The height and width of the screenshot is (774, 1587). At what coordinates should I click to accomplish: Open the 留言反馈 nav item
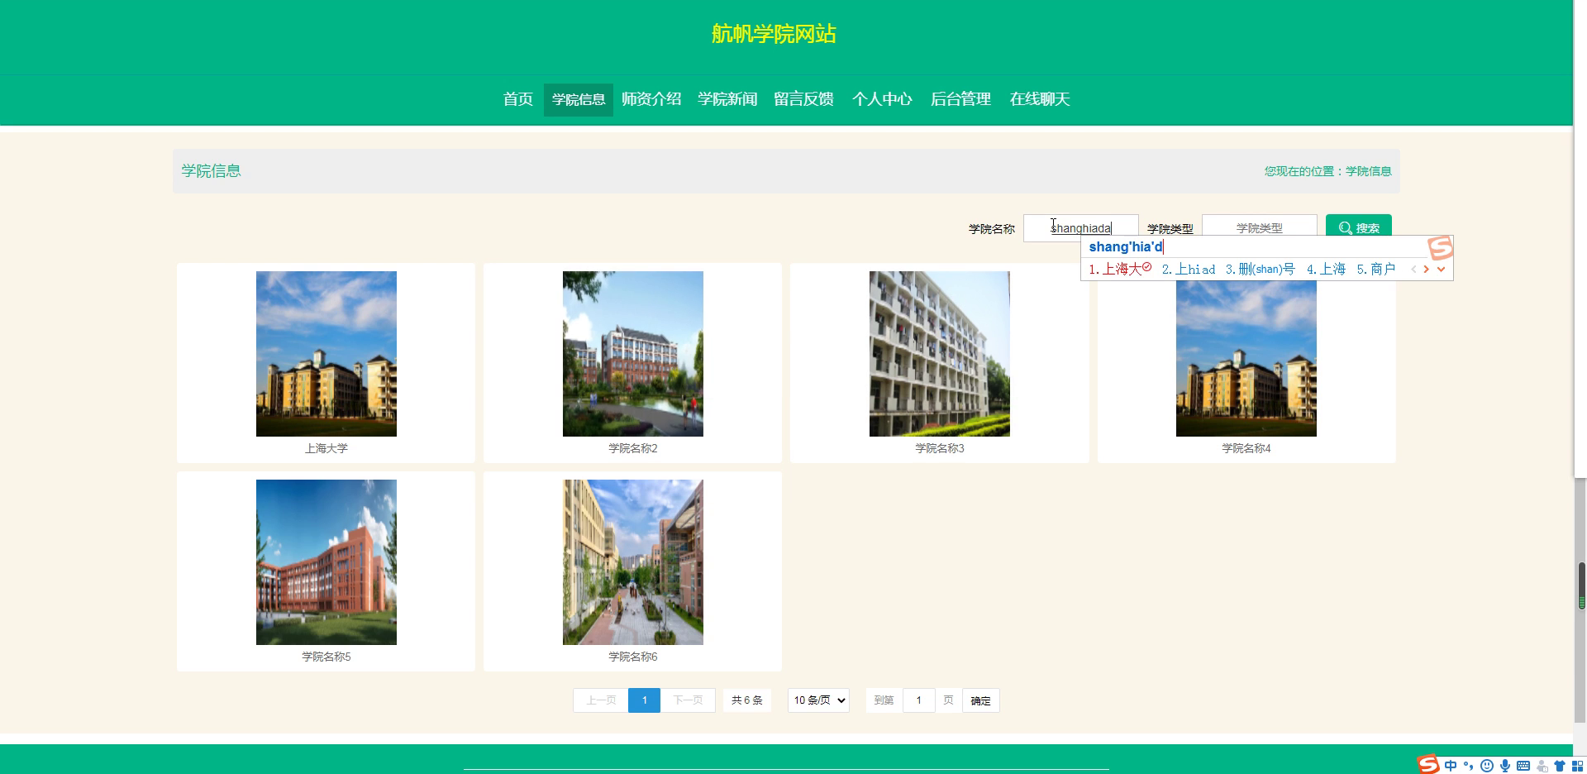tap(803, 99)
